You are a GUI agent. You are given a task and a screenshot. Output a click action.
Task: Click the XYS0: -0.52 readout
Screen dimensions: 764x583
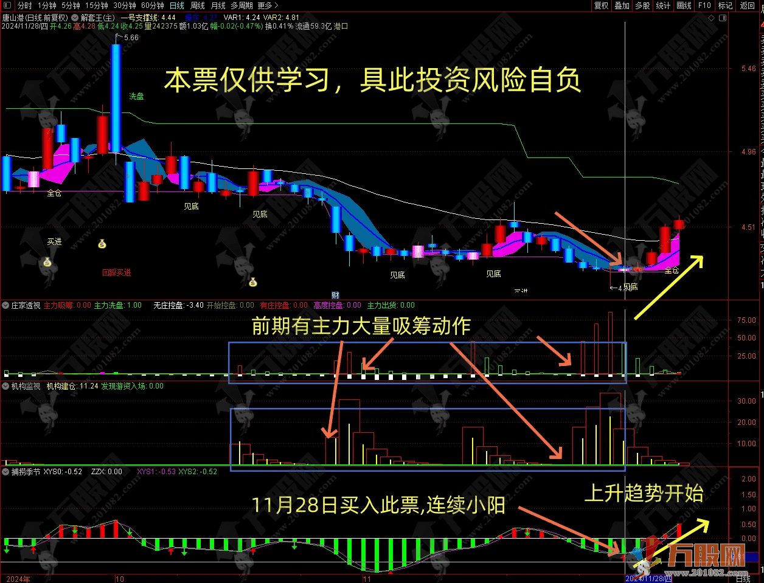point(63,472)
